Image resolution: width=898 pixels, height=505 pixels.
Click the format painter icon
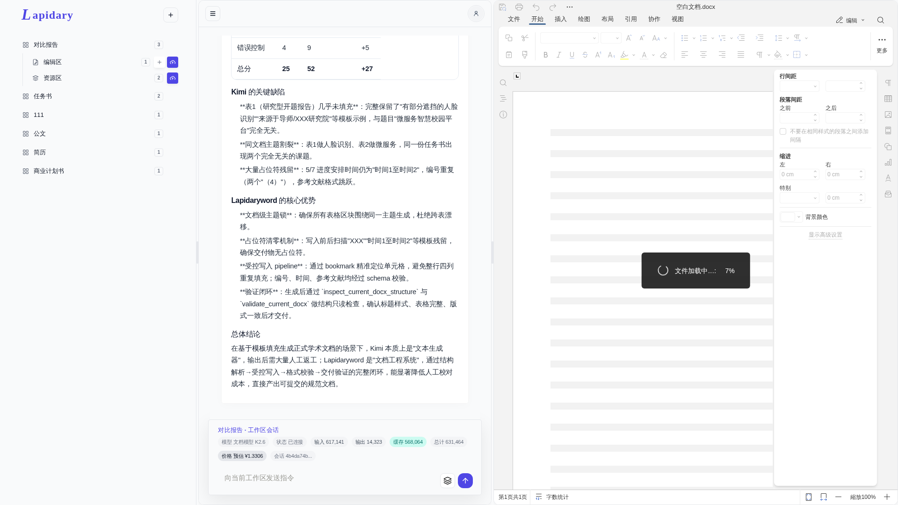click(x=525, y=55)
